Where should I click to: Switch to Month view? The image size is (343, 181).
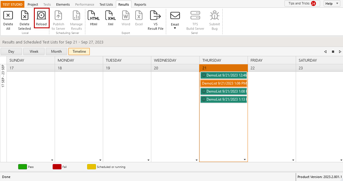pyautogui.click(x=56, y=52)
